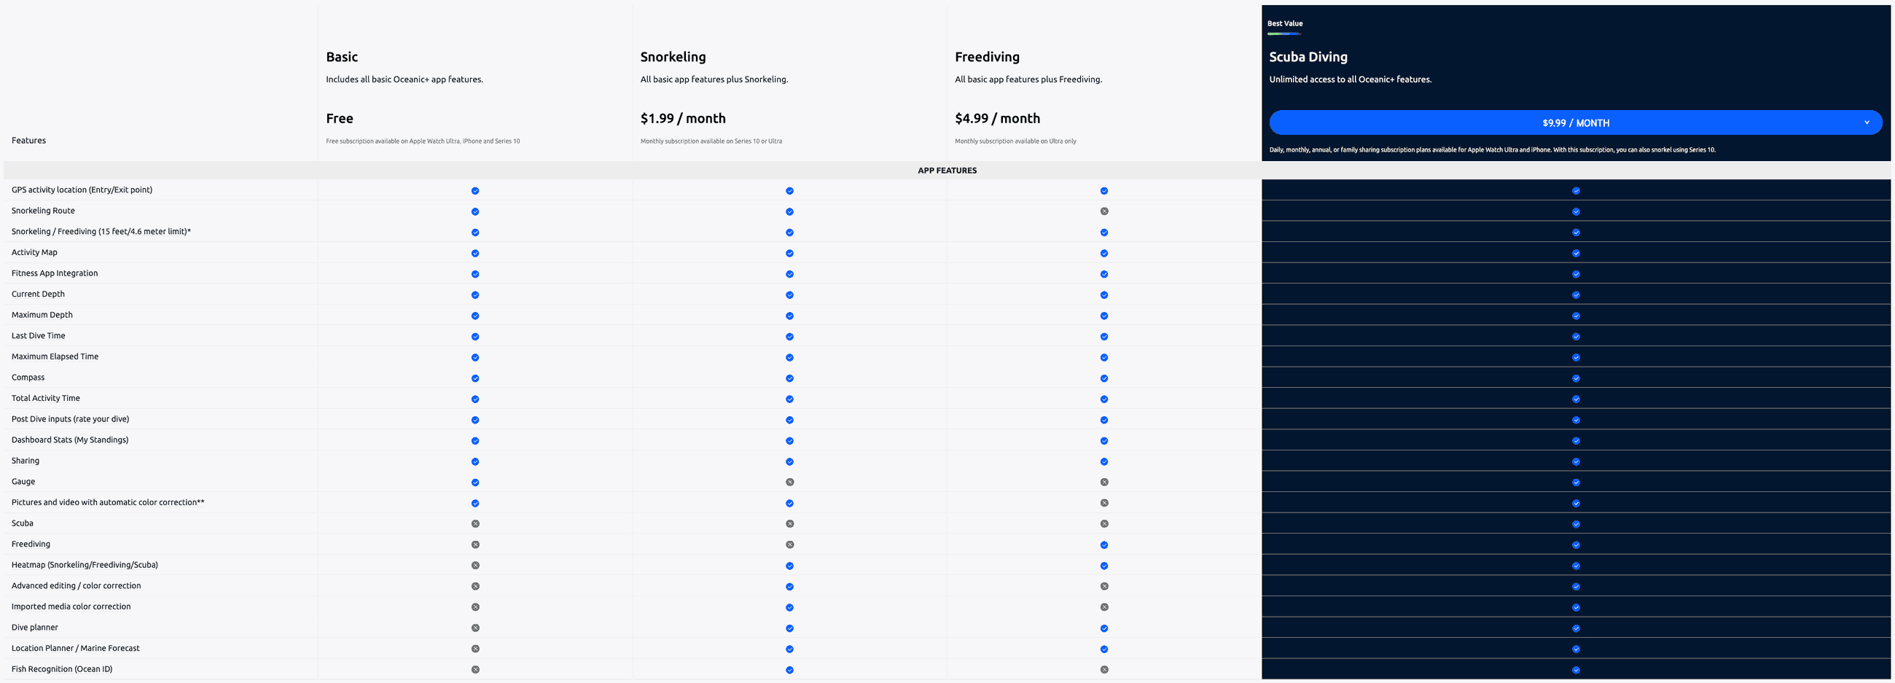1895x683 pixels.
Task: Click 'Monthly subscription available on Ultra only' note
Action: [1015, 141]
